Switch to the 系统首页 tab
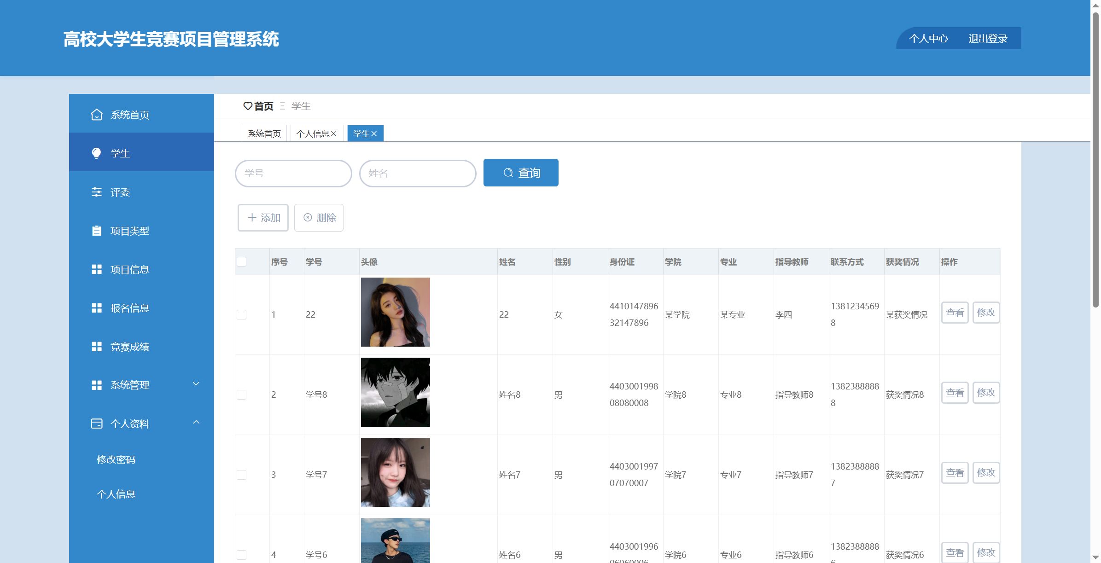The image size is (1101, 563). coord(264,133)
